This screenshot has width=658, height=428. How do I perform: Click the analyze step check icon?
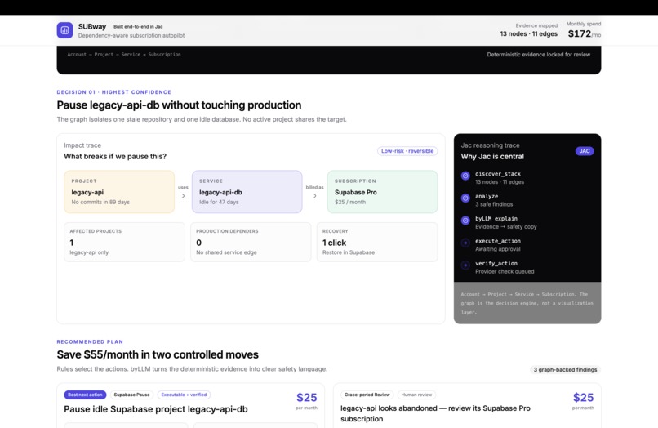465,198
